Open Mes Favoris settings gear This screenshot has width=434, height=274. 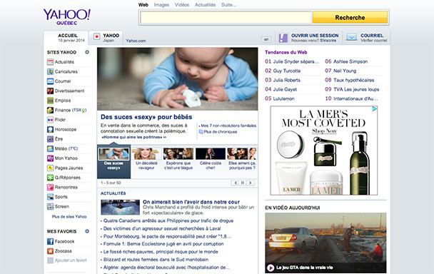(x=87, y=231)
